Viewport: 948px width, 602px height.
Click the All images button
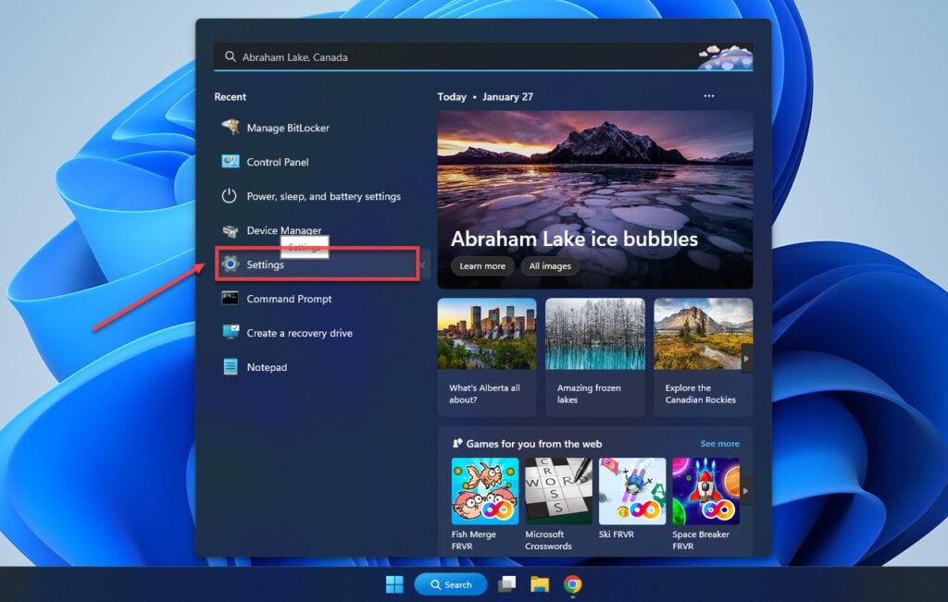(x=550, y=265)
